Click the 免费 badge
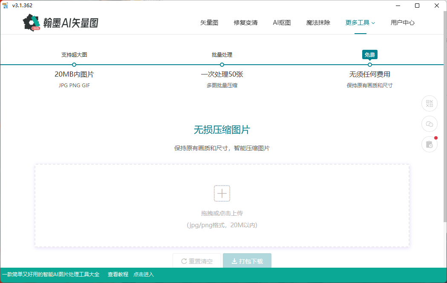The height and width of the screenshot is (283, 447). click(369, 55)
